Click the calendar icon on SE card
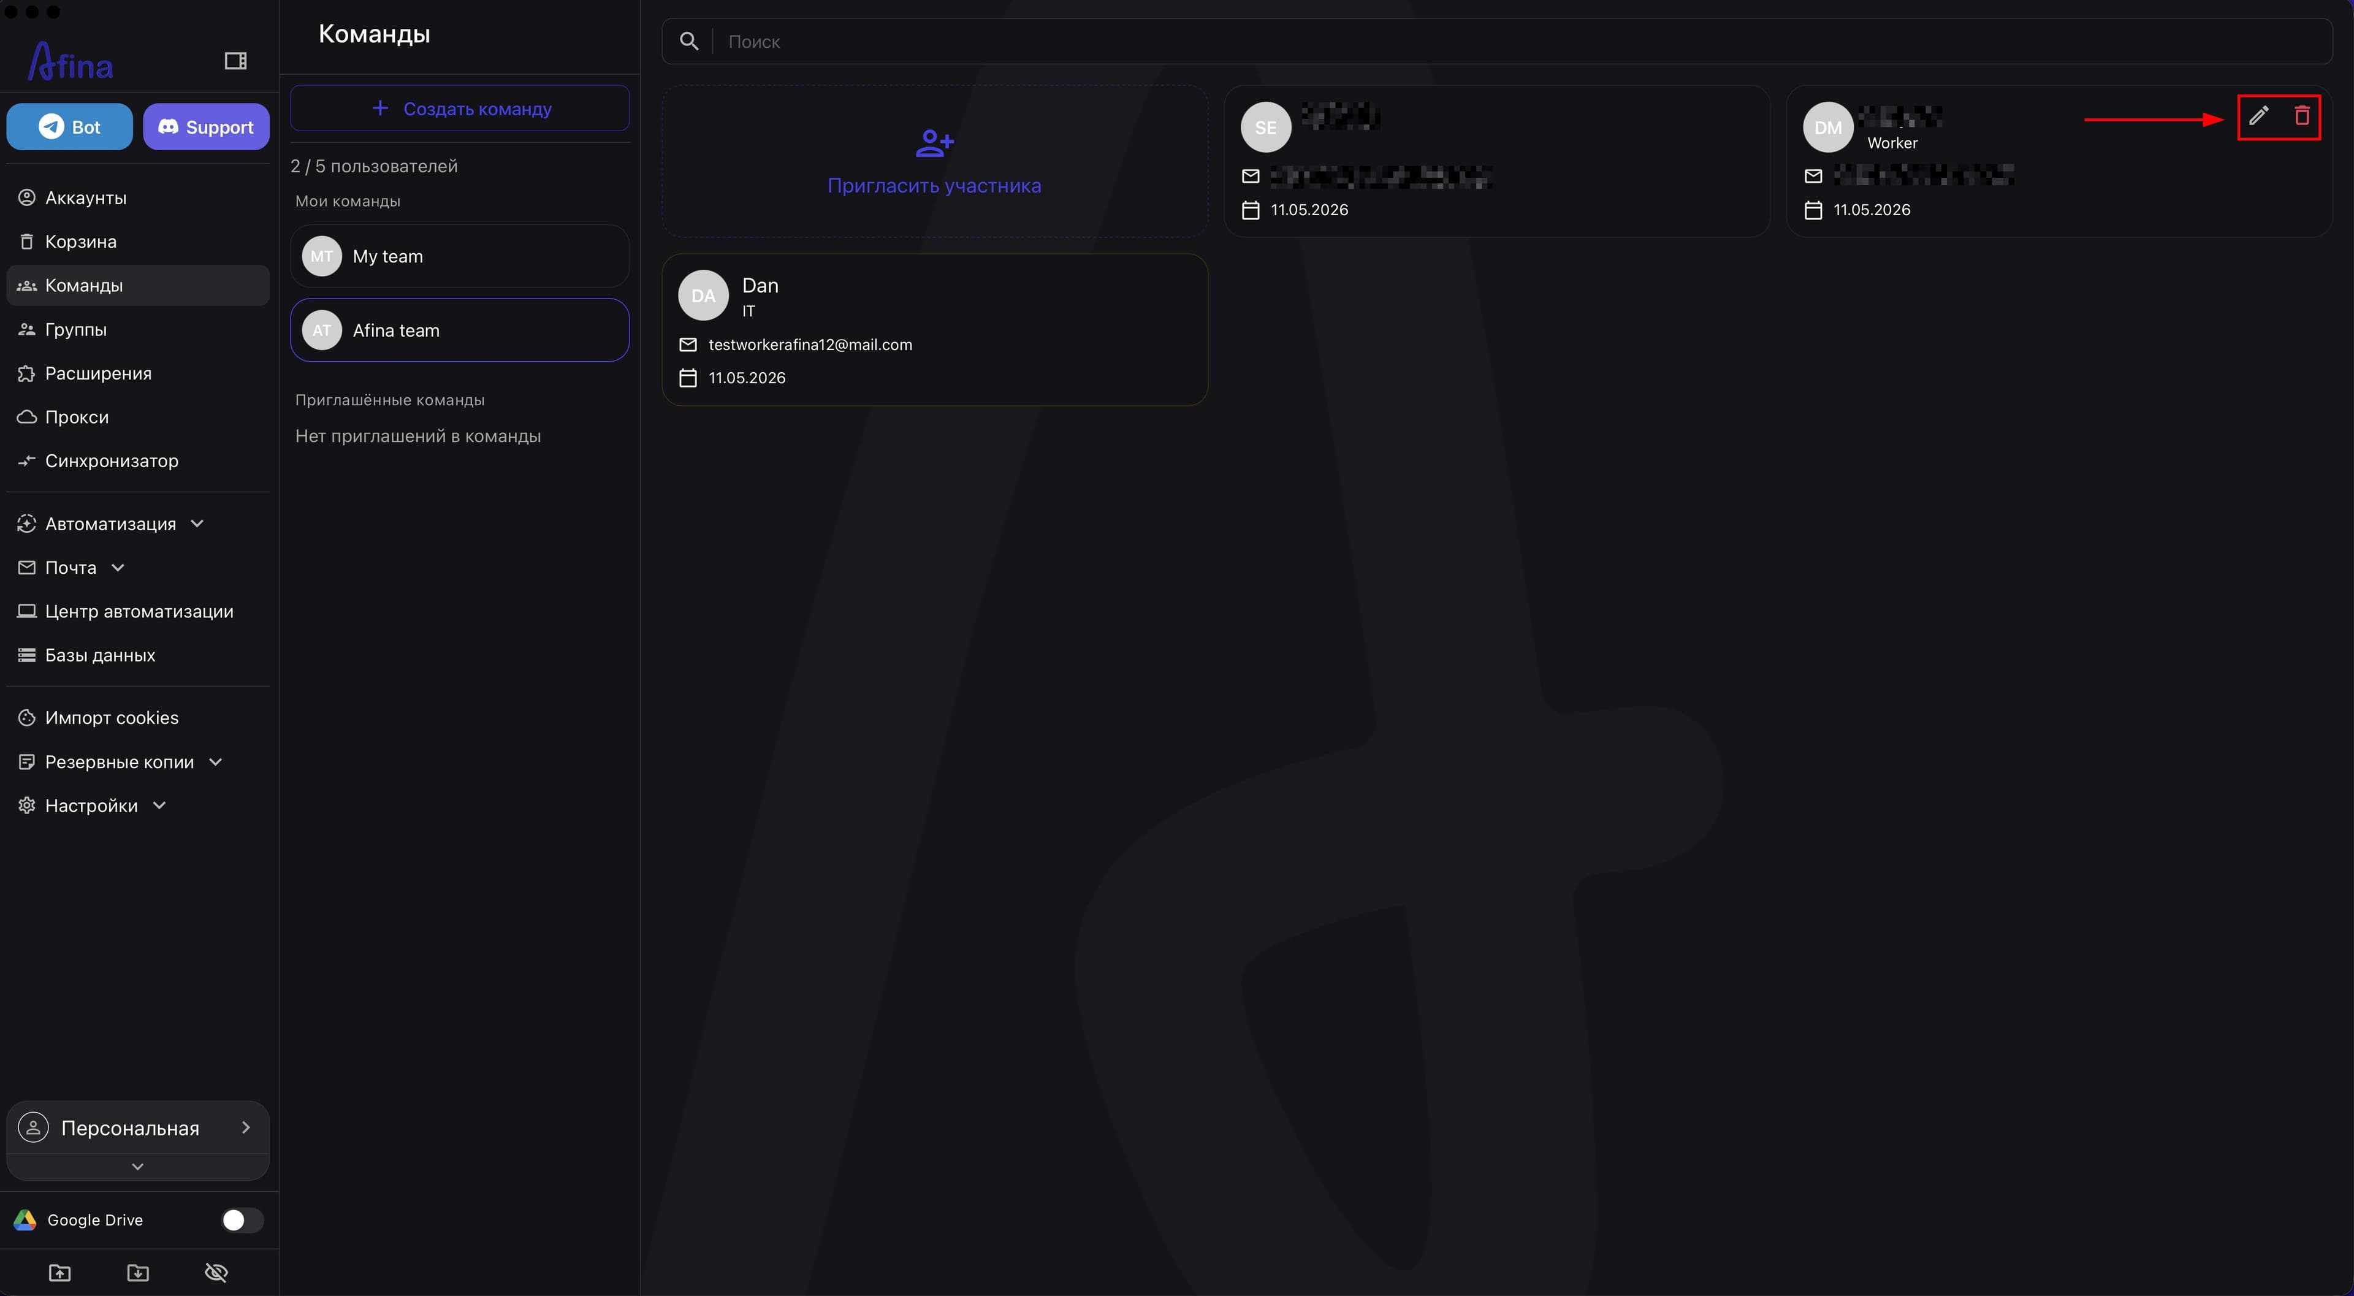The image size is (2354, 1296). [x=1251, y=210]
